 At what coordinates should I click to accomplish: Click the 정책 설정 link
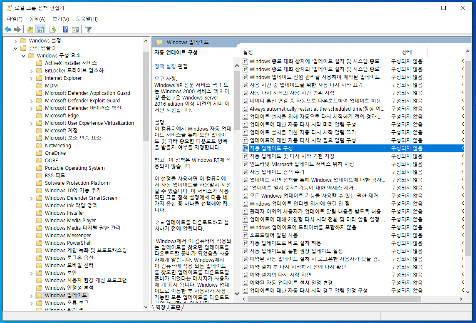(x=165, y=66)
